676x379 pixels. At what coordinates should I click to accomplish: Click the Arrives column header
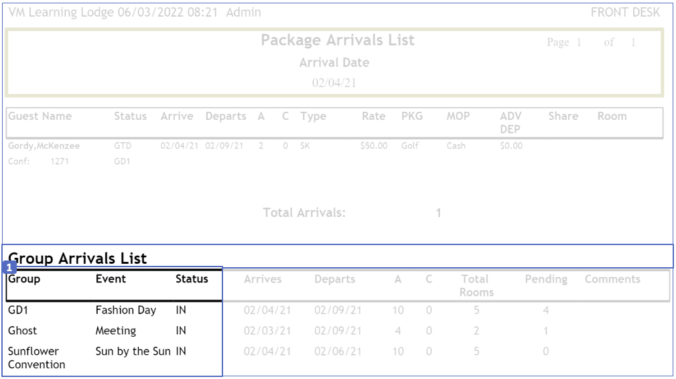(263, 279)
